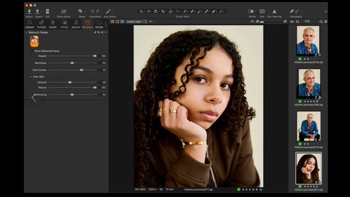350x197 pixels.
Task: Open the LIBRARY tool tab
Action: pos(29,24)
